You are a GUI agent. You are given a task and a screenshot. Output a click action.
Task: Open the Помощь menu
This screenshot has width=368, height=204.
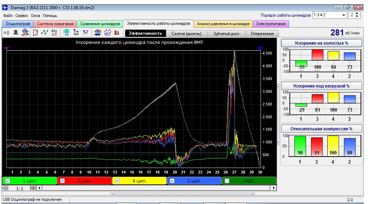(x=50, y=16)
